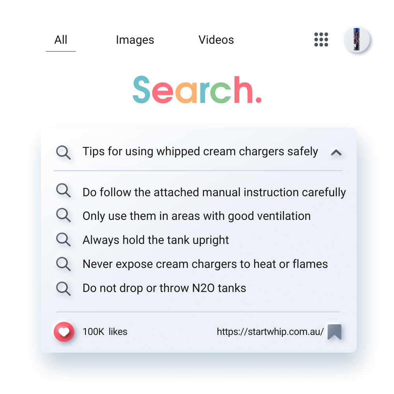Click the red heart like icon

pyautogui.click(x=64, y=332)
